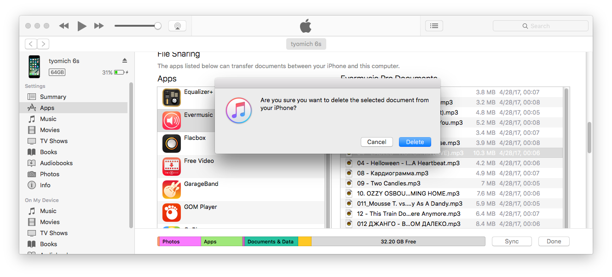Click the GOM Player app icon

(x=171, y=212)
